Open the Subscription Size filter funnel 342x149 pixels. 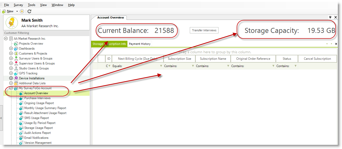click(x=193, y=66)
